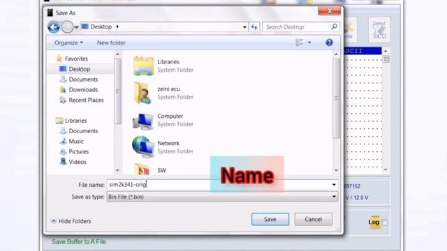This screenshot has height=251, width=447.
Task: Click the ASCII column header in background window
Action: (x=362, y=51)
